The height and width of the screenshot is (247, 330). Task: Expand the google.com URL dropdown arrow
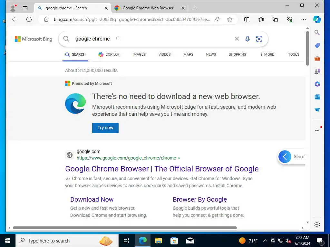pos(179,158)
